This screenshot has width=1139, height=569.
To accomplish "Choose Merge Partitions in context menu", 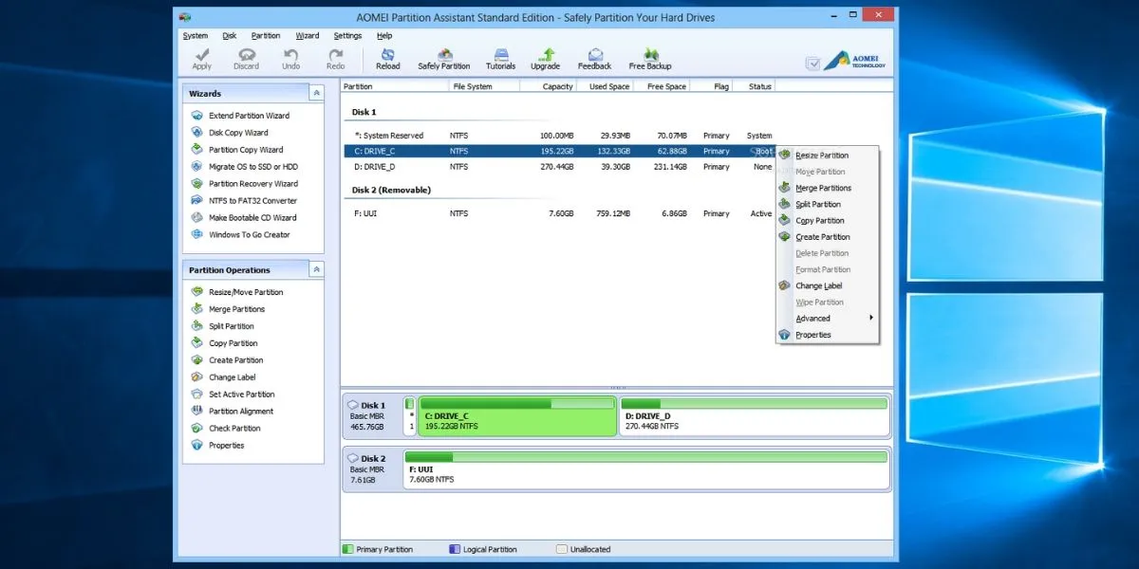I will click(x=828, y=188).
